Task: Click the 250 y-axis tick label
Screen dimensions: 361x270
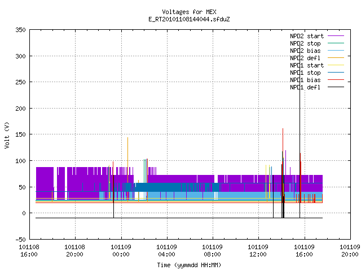Action: tap(20, 82)
